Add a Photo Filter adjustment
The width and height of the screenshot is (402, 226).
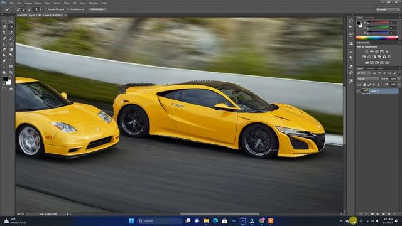pos(379,57)
